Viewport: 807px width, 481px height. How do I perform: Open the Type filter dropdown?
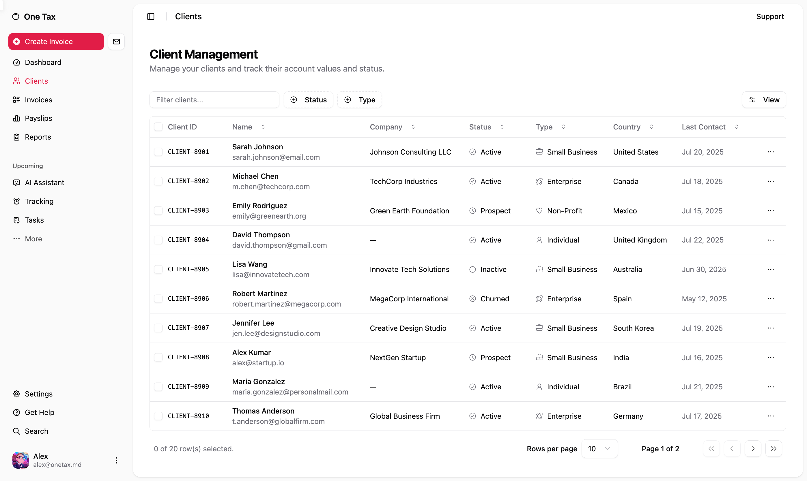(x=359, y=100)
